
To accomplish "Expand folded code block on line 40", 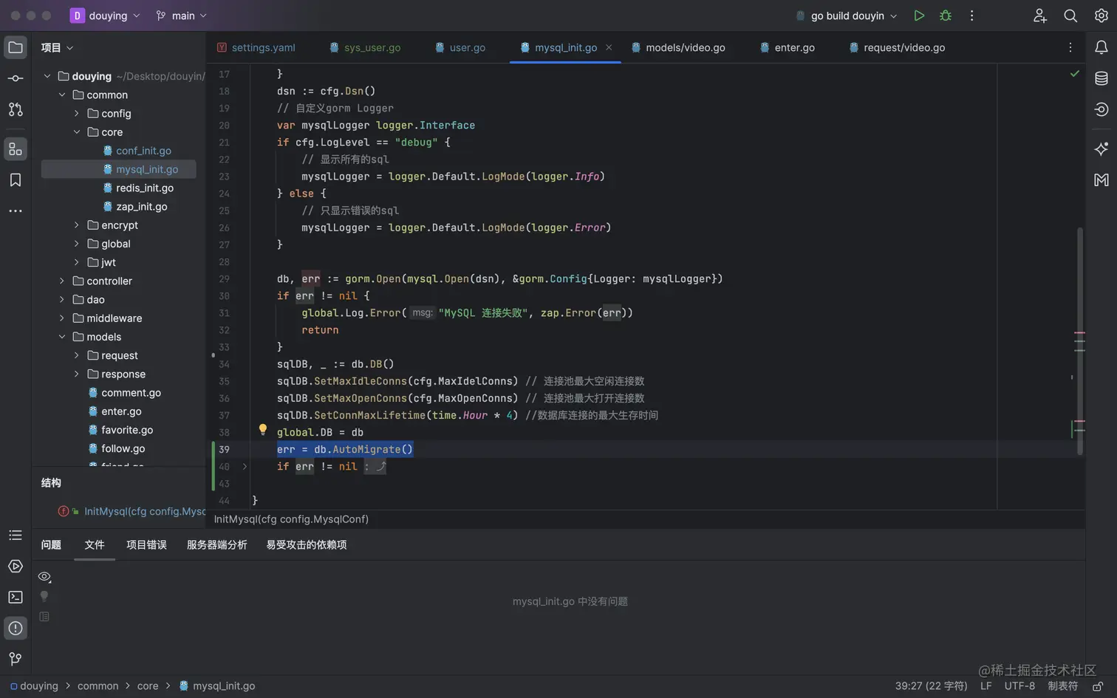I will (x=245, y=467).
